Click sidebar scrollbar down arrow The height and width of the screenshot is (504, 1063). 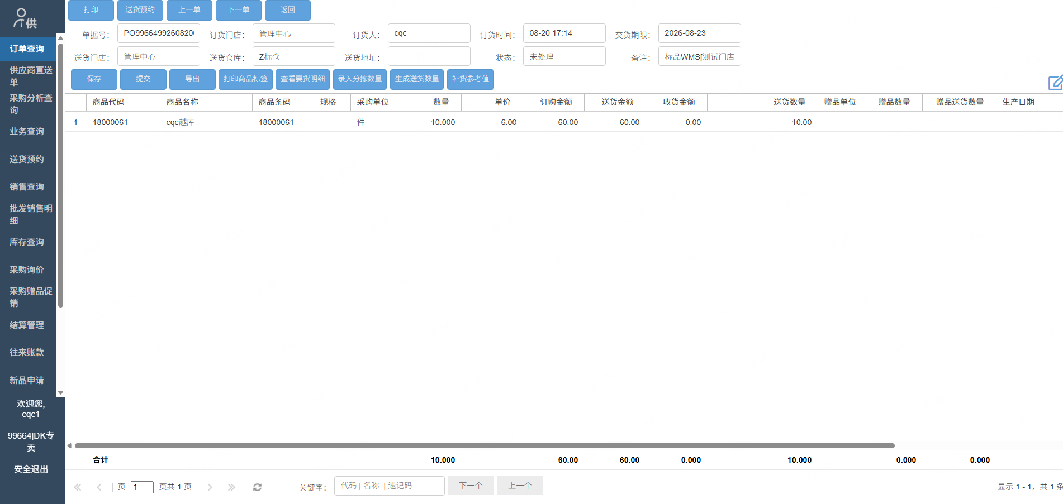(60, 393)
